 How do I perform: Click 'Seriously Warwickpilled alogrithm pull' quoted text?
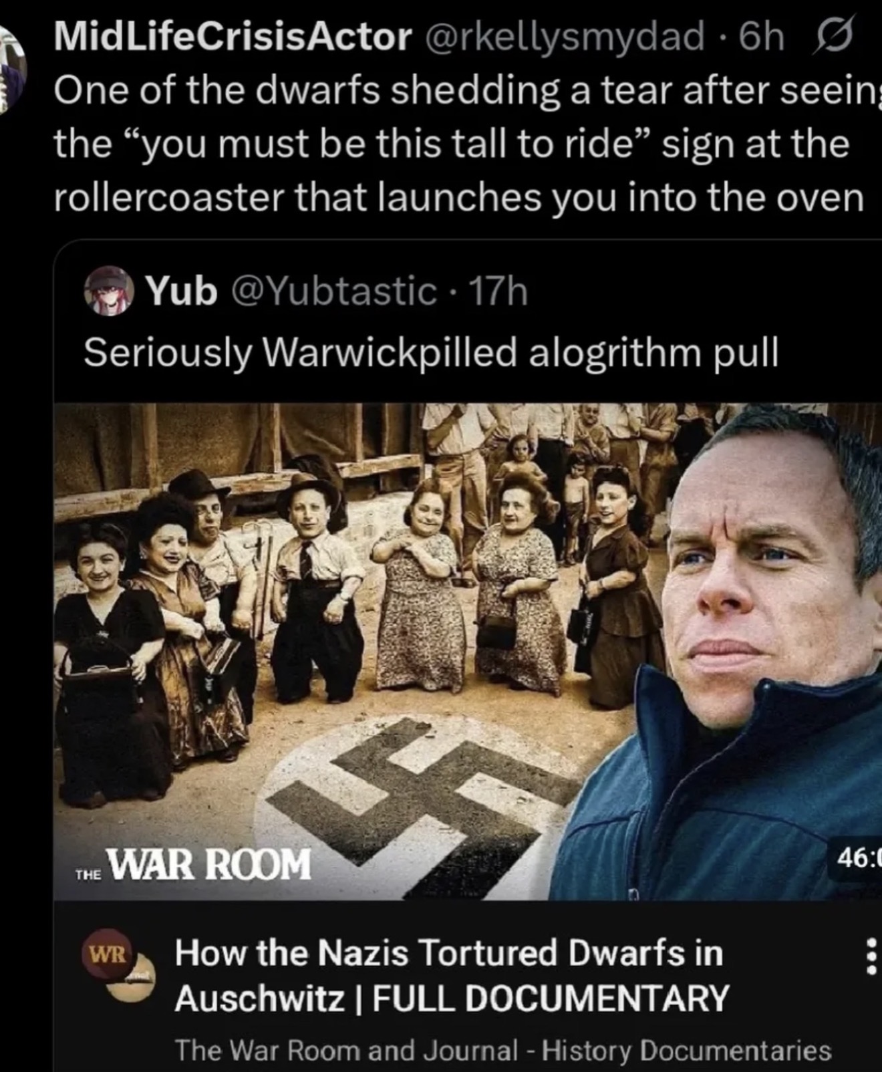point(431,352)
